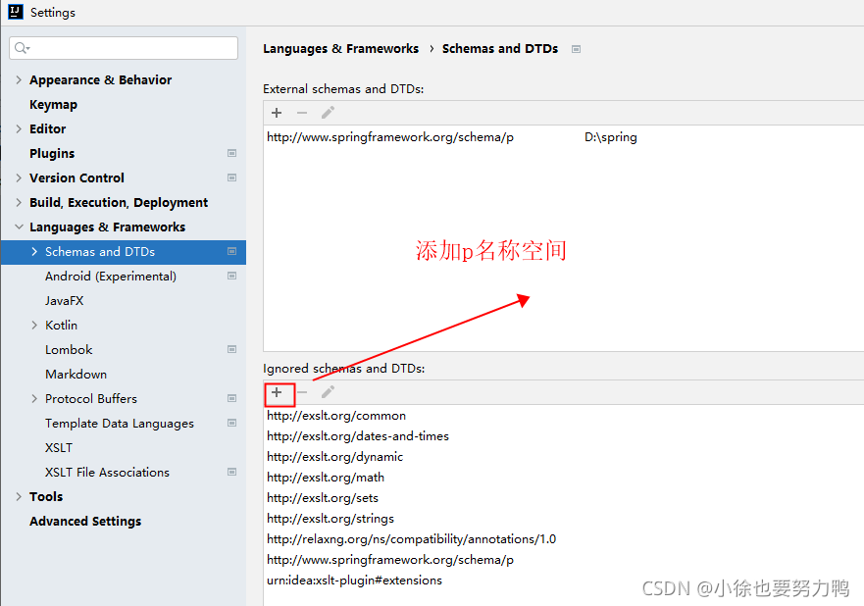Expand the Tools section
The image size is (864, 606).
tap(19, 496)
